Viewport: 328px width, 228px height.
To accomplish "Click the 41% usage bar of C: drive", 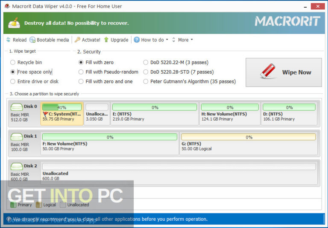I will click(62, 107).
